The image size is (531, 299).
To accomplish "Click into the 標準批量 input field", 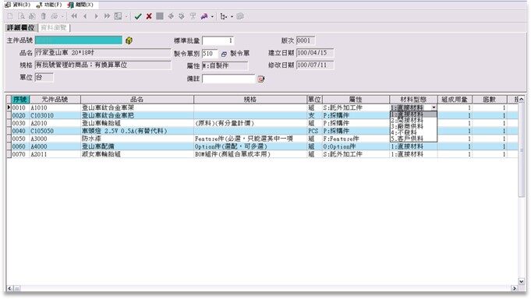I will coord(218,40).
